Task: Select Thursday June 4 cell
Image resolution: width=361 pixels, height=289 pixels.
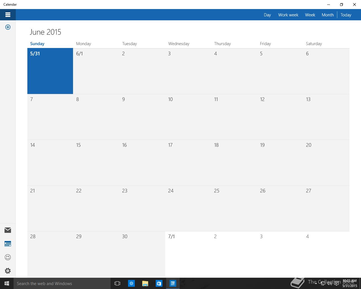Action: [234, 71]
